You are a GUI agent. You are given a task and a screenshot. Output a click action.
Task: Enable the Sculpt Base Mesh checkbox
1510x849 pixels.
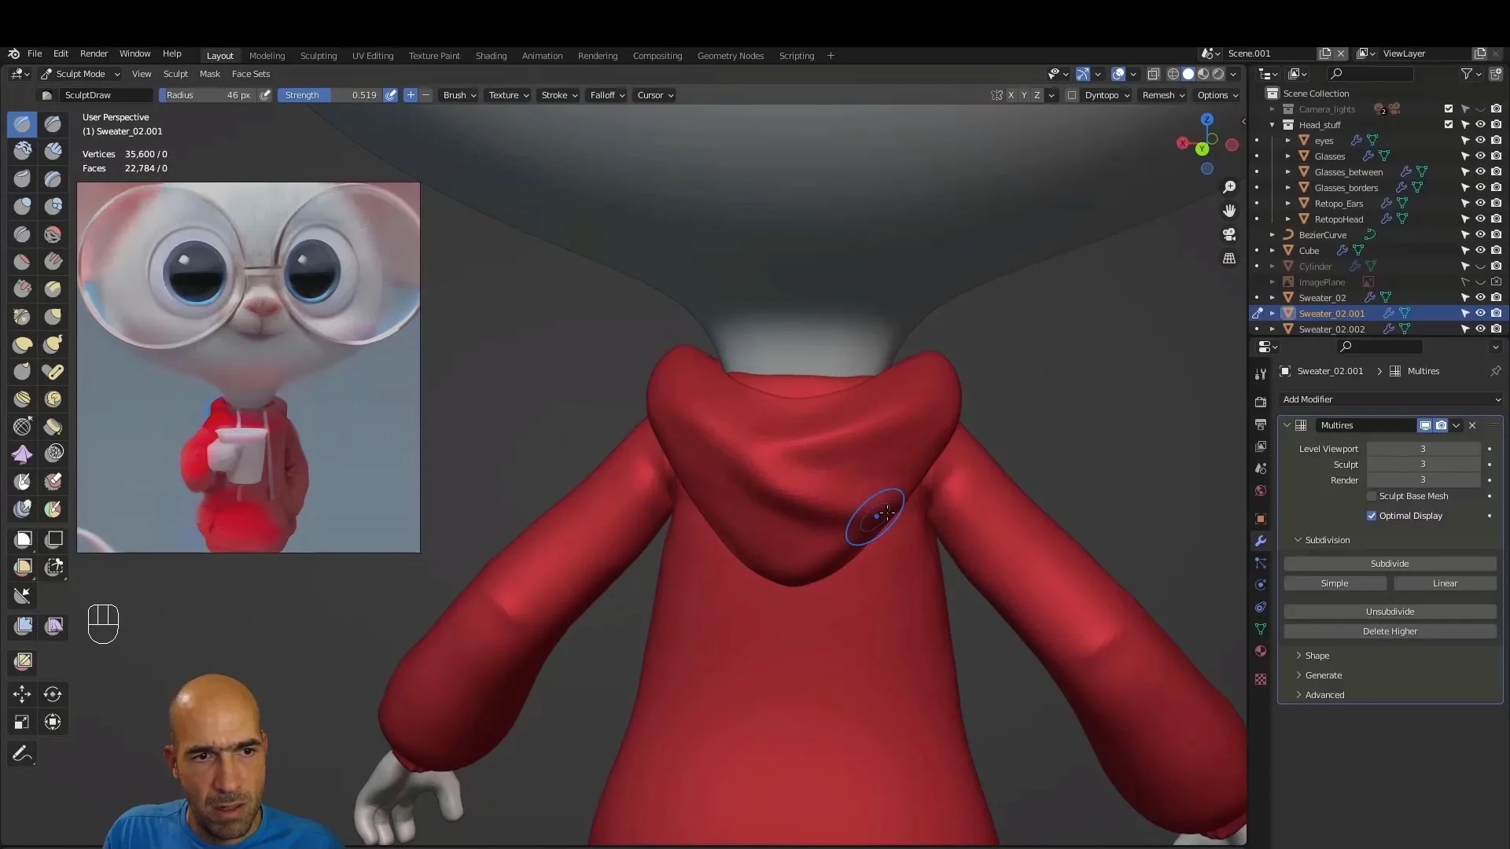(x=1372, y=496)
